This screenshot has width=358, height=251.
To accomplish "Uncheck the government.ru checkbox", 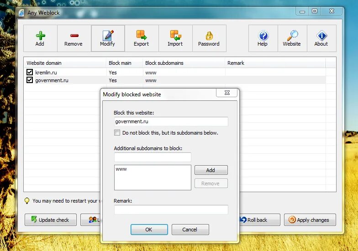I will (30, 80).
